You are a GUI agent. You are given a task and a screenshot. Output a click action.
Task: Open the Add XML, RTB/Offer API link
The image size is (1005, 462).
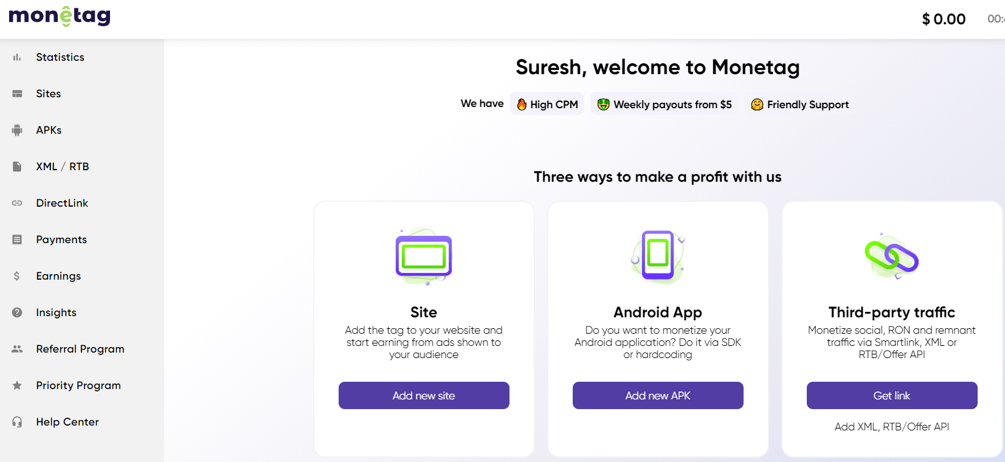(x=892, y=427)
